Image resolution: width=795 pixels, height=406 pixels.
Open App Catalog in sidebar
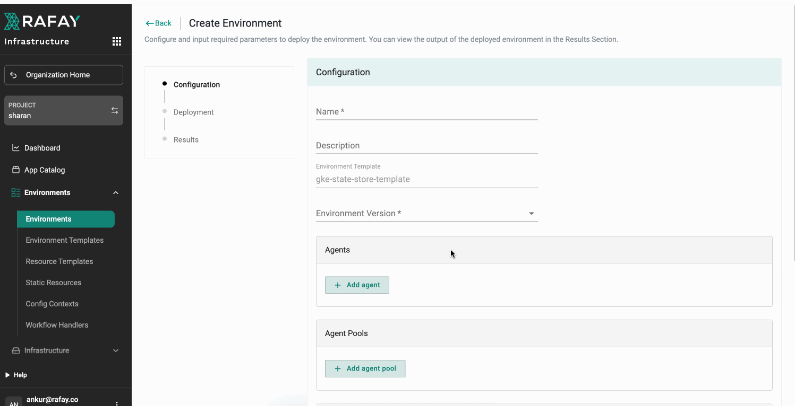point(44,170)
